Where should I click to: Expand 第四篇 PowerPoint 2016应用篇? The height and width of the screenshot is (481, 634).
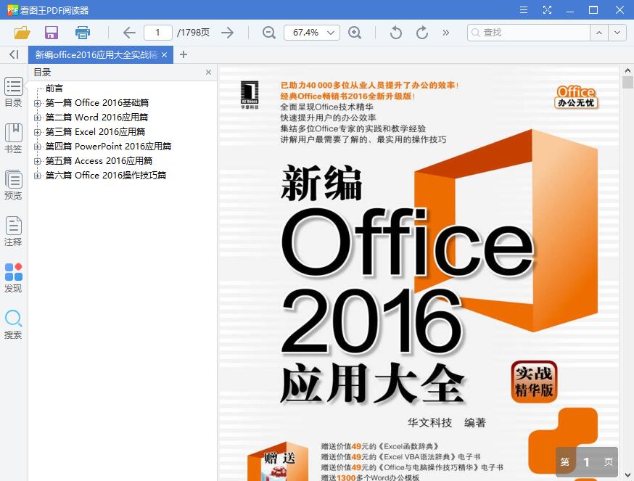[37, 147]
